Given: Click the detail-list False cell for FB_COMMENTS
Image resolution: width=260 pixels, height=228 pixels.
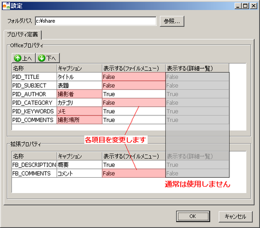Looking at the screenshot, I should pos(197,174).
